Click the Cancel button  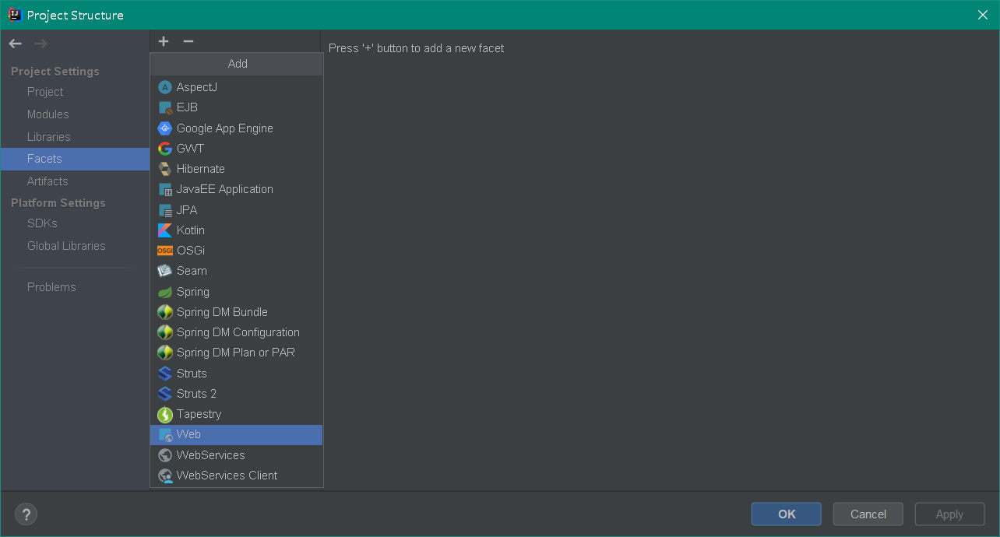pyautogui.click(x=868, y=514)
